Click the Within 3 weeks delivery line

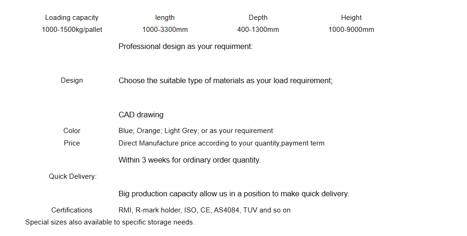(189, 160)
